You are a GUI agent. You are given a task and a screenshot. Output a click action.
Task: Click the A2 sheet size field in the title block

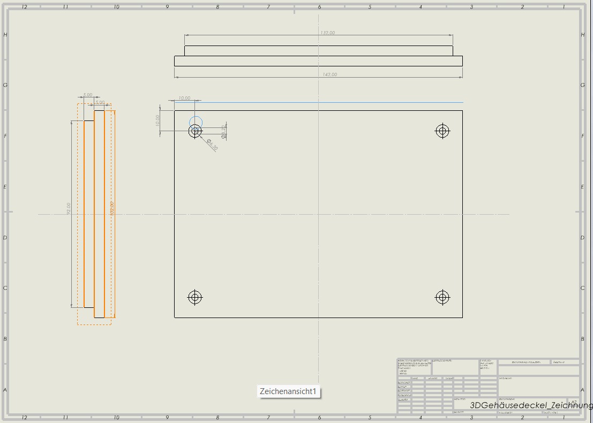tap(573, 402)
